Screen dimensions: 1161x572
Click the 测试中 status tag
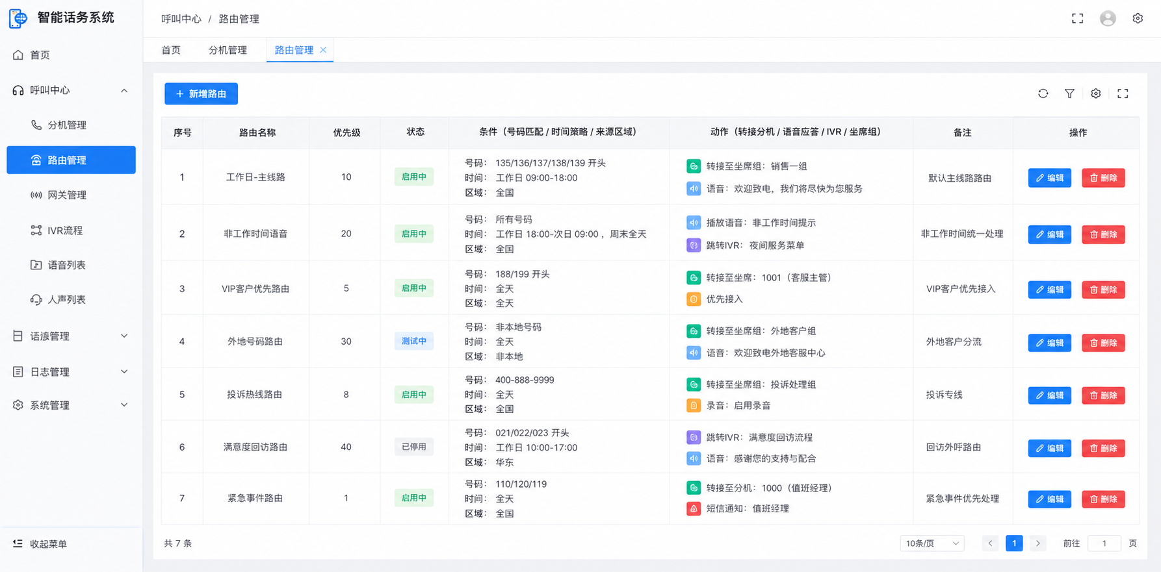[414, 341]
